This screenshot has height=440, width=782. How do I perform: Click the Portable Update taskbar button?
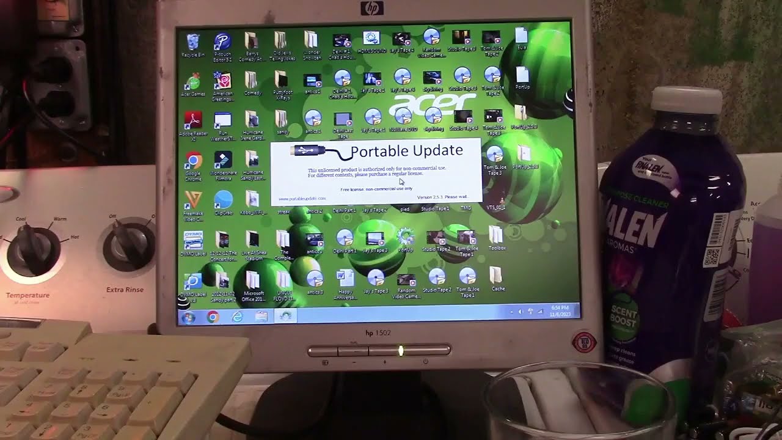285,316
